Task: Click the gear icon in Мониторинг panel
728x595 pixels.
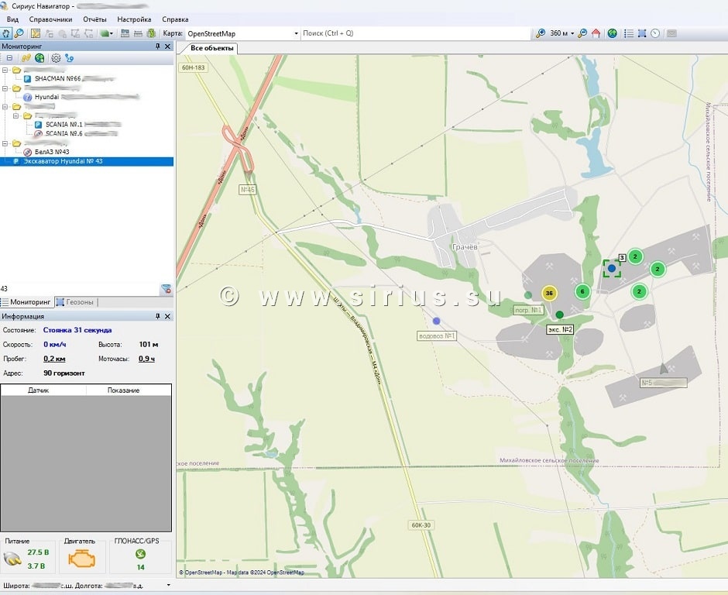Action: (56, 58)
